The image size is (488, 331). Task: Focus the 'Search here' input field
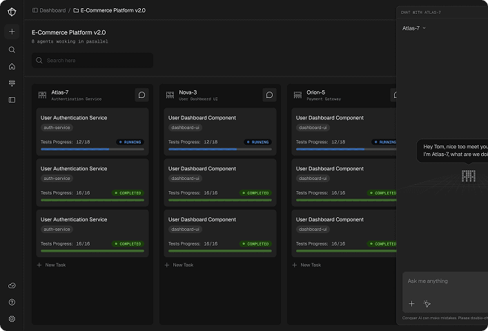pyautogui.click(x=92, y=61)
